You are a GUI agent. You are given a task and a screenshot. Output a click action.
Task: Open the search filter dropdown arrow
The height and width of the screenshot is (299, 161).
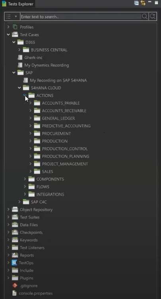[16, 17]
